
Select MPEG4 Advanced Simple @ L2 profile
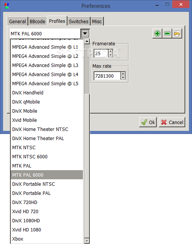click(x=47, y=56)
